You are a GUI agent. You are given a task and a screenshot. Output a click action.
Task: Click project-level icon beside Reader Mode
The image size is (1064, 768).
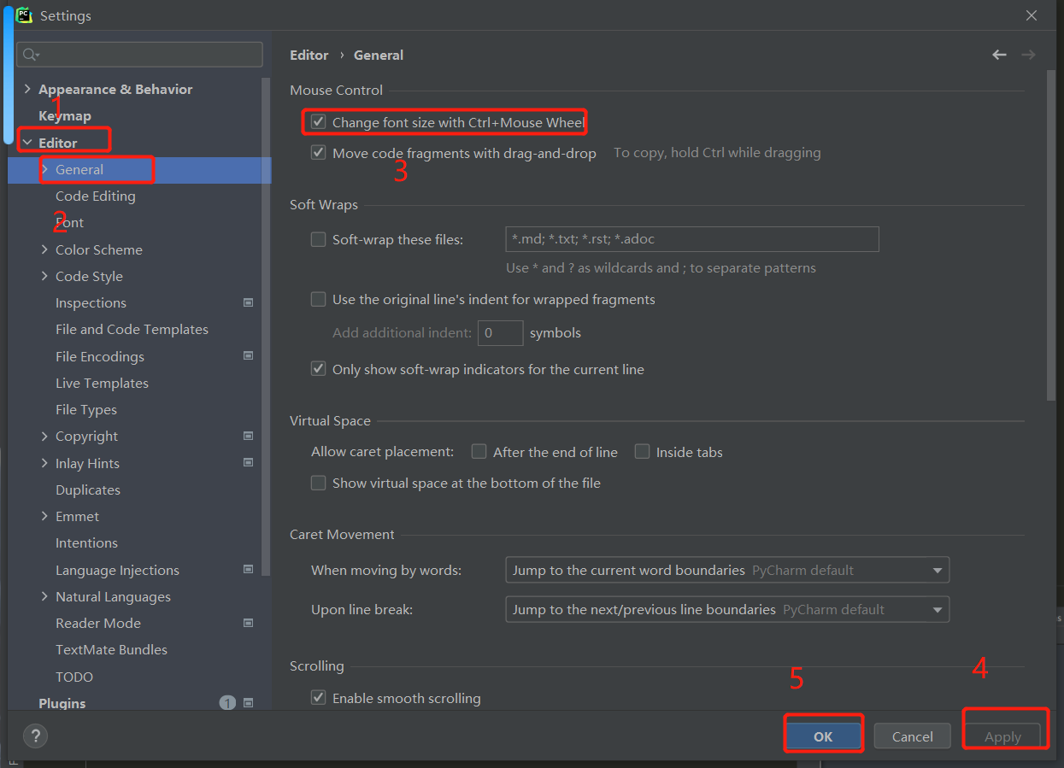point(248,623)
